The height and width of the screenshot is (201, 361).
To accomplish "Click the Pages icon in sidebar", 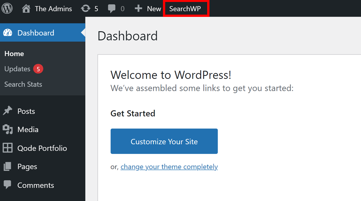I will pyautogui.click(x=7, y=166).
